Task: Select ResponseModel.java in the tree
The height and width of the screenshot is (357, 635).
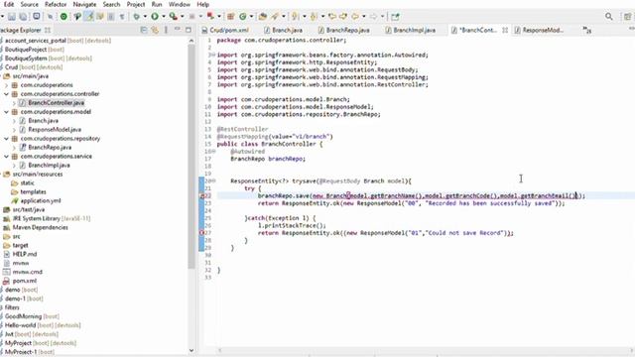Action: point(55,130)
